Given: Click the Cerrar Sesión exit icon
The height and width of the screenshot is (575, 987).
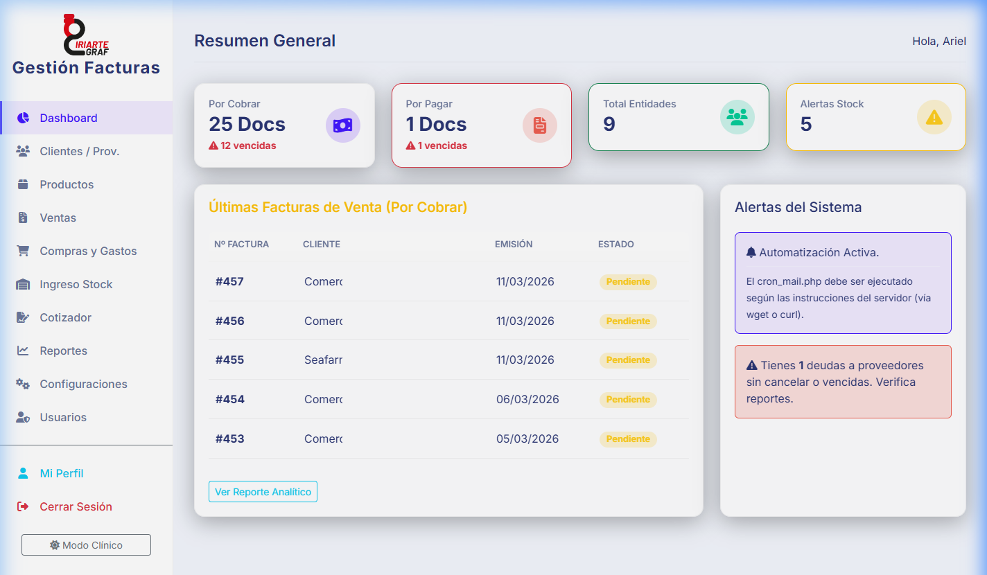Looking at the screenshot, I should [x=23, y=506].
